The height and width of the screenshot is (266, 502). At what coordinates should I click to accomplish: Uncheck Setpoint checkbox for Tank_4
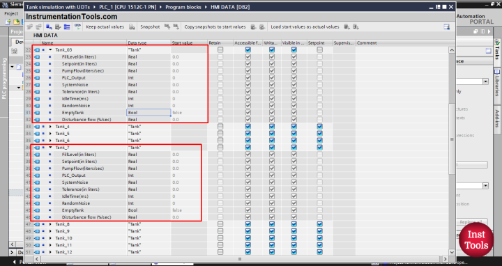tap(319, 127)
